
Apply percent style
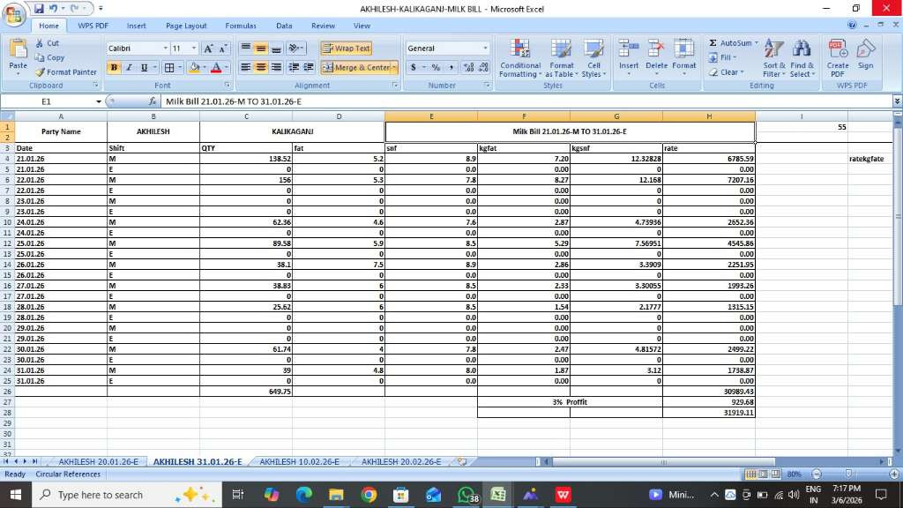[x=436, y=67]
